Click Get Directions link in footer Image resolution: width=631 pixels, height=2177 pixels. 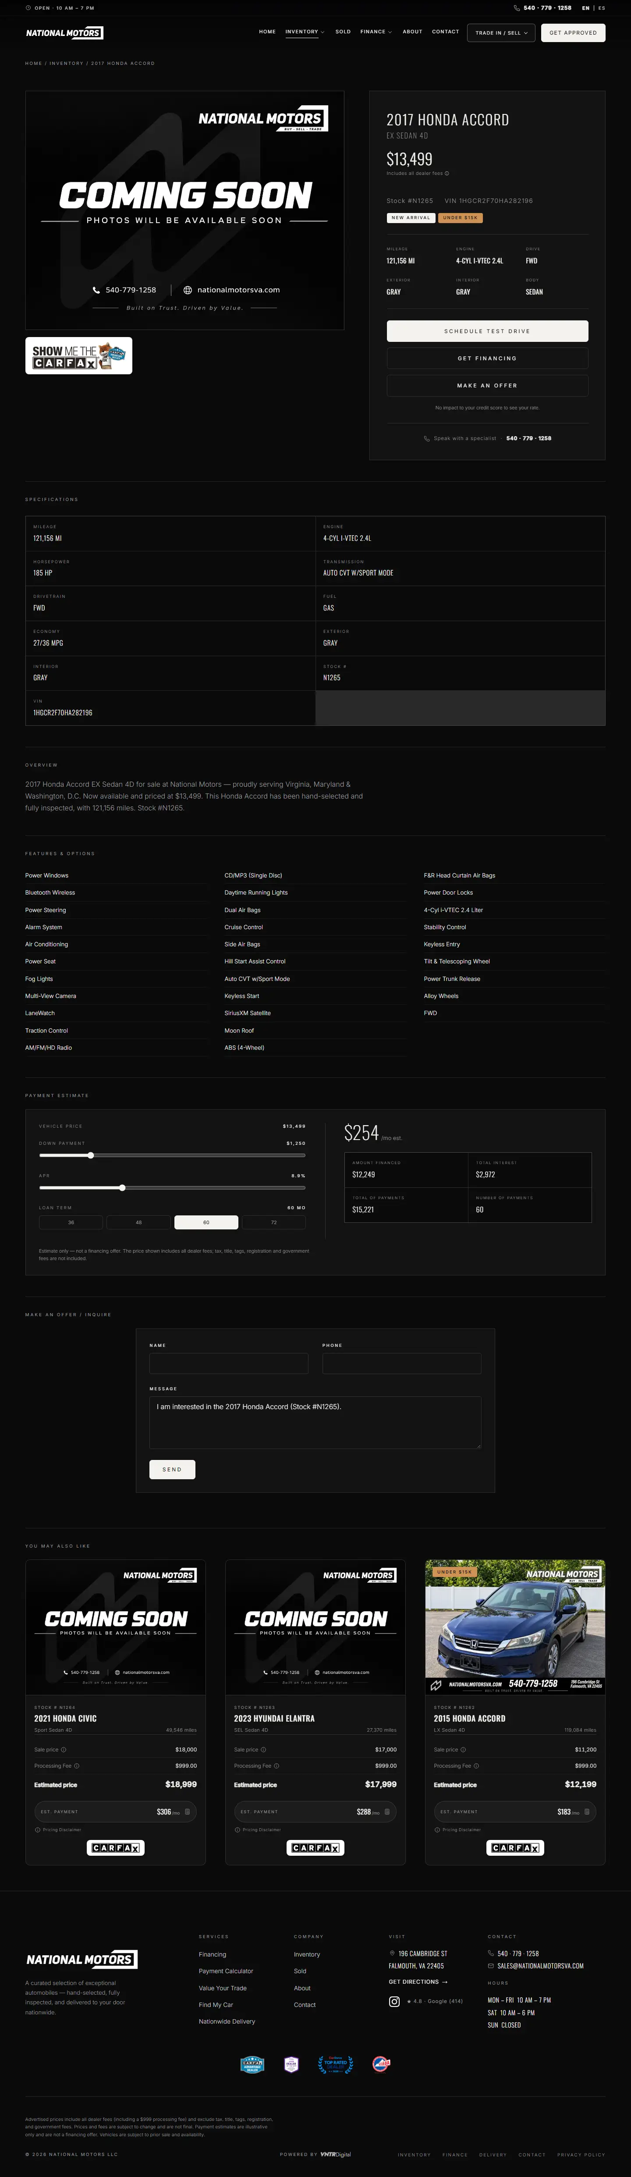click(418, 1982)
